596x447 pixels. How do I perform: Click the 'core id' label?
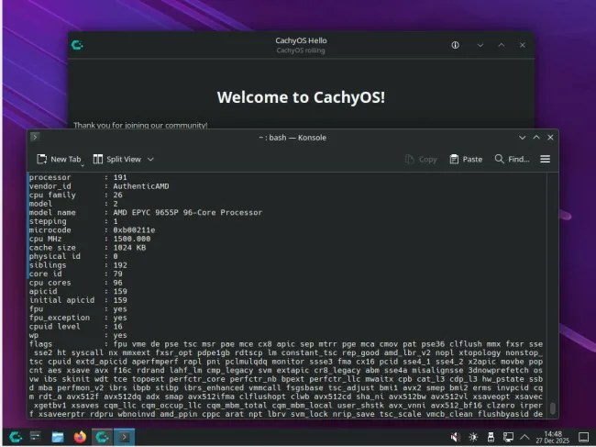45,274
